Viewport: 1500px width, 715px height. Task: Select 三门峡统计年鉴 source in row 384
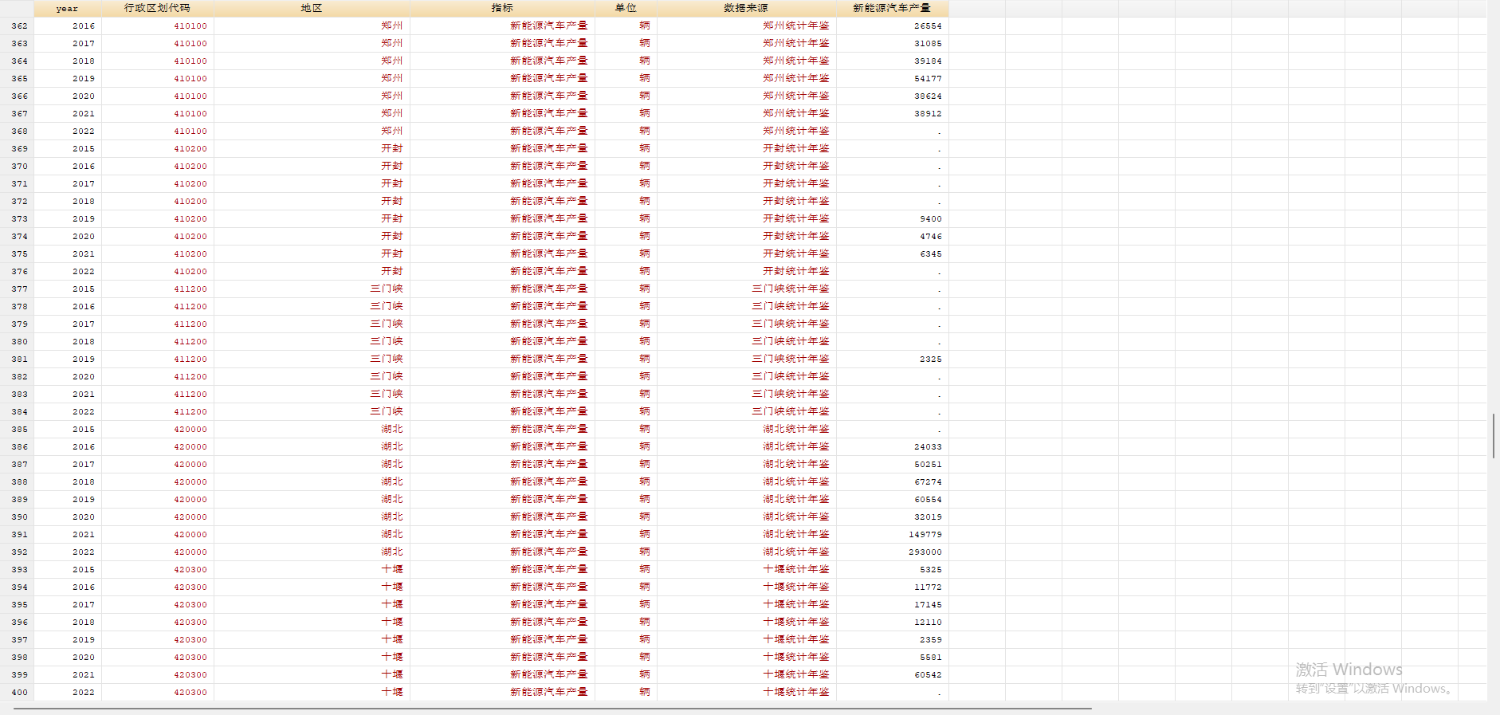point(791,412)
